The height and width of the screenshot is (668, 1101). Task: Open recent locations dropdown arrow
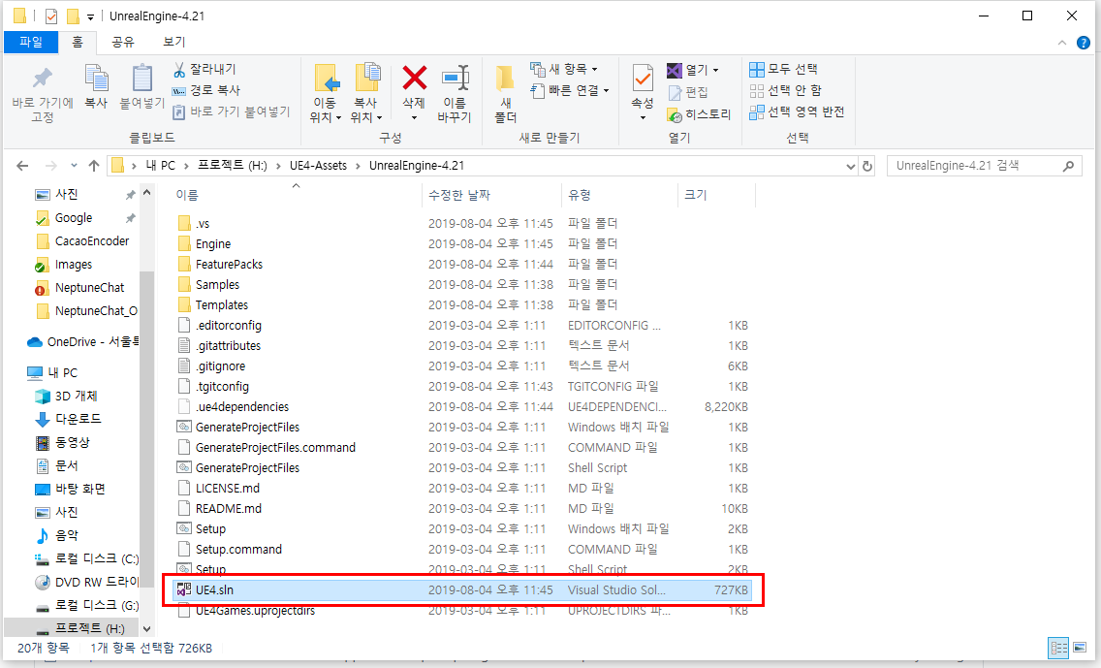pyautogui.click(x=74, y=166)
